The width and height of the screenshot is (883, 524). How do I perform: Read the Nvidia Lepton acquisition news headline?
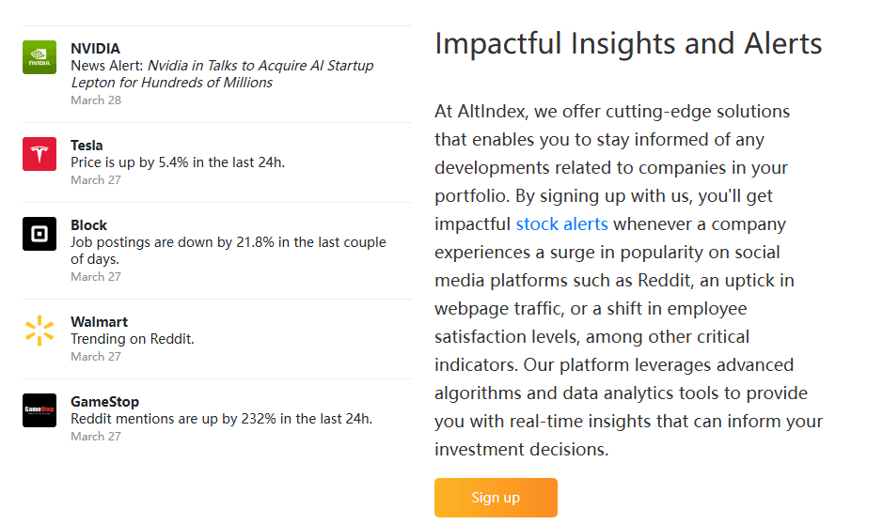click(x=222, y=74)
